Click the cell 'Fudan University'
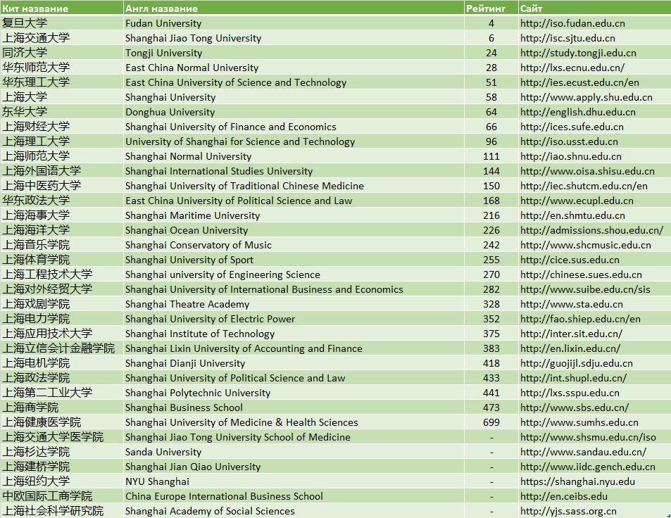Viewport: 671px width, 518px height. click(x=294, y=23)
